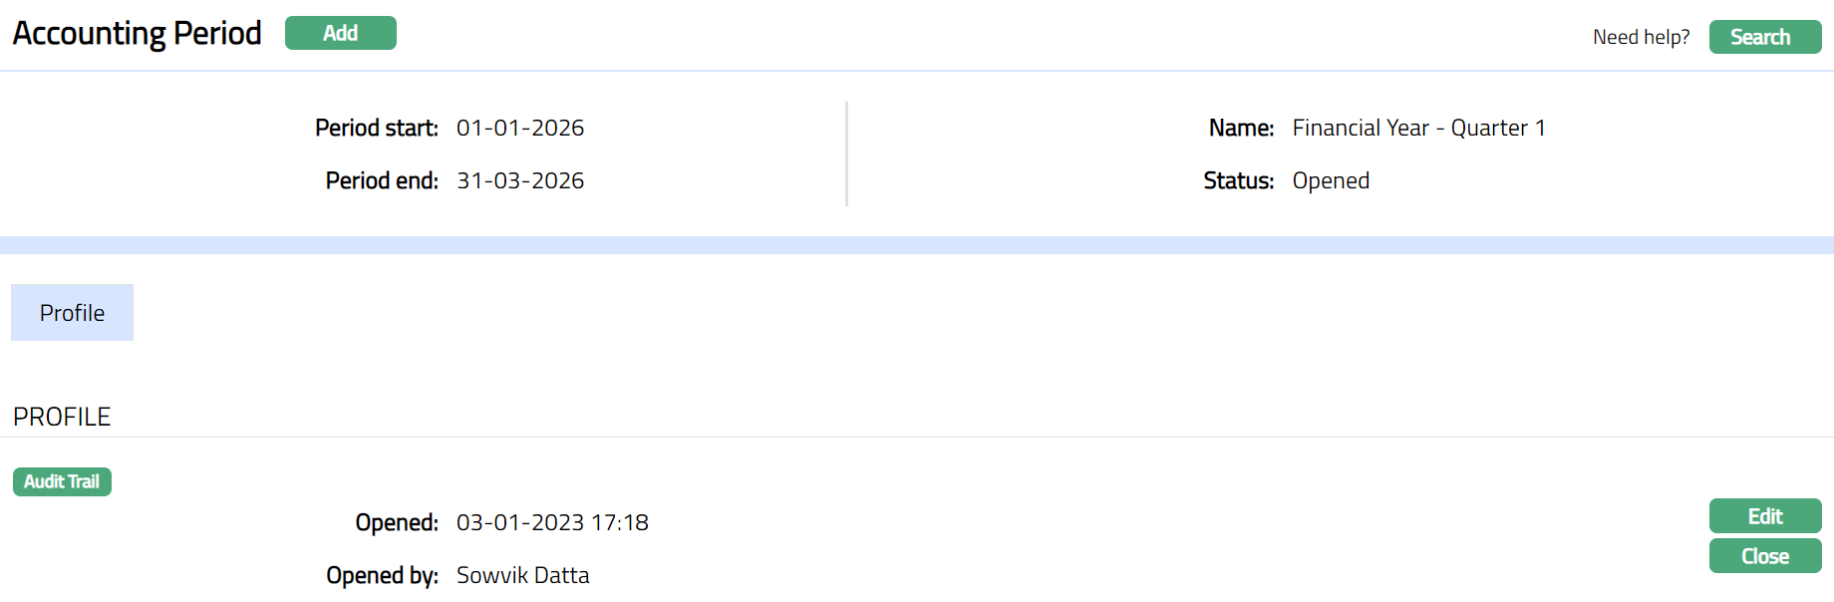Click Edit to modify the period
This screenshot has height=602, width=1834.
(x=1764, y=516)
